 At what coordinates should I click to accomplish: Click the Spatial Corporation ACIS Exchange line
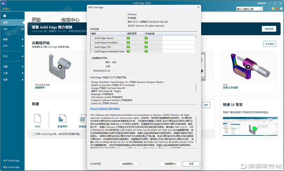113,85
